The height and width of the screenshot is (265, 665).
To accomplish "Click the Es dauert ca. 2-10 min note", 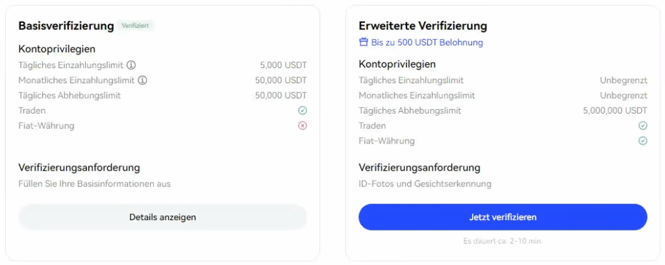I will click(x=503, y=241).
